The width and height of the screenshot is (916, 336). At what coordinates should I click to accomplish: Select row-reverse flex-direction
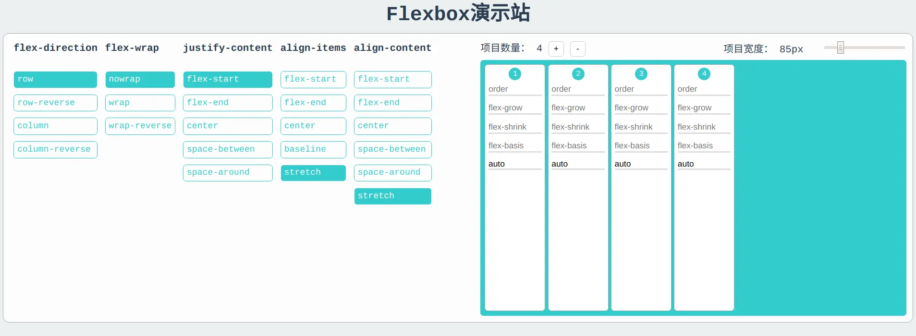pos(55,103)
